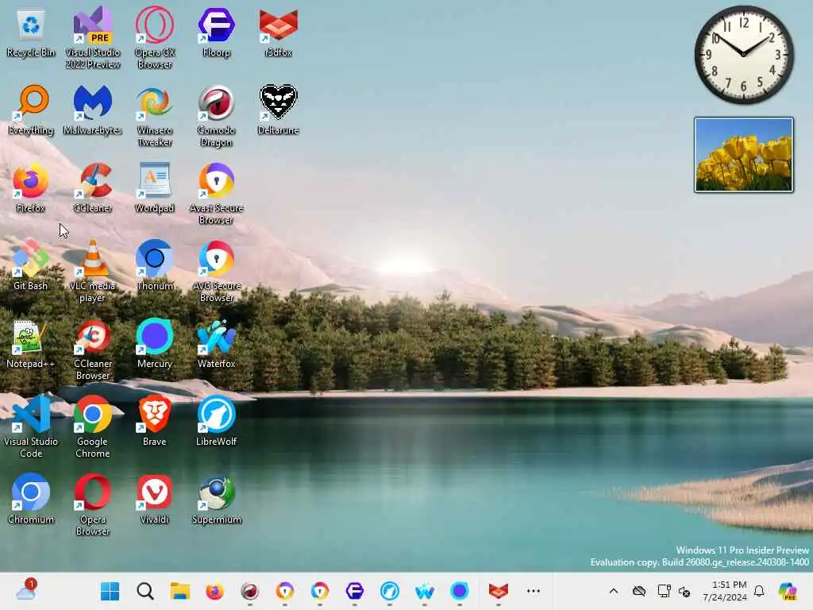The width and height of the screenshot is (813, 610).
Task: Open File Explorer from the taskbar
Action: point(180,591)
